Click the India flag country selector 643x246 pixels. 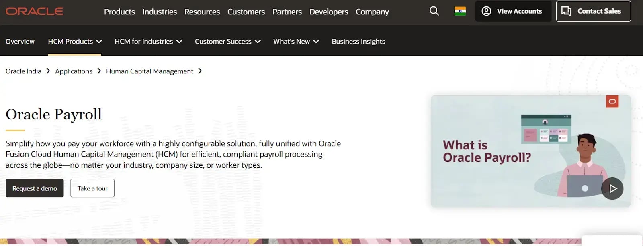(460, 11)
